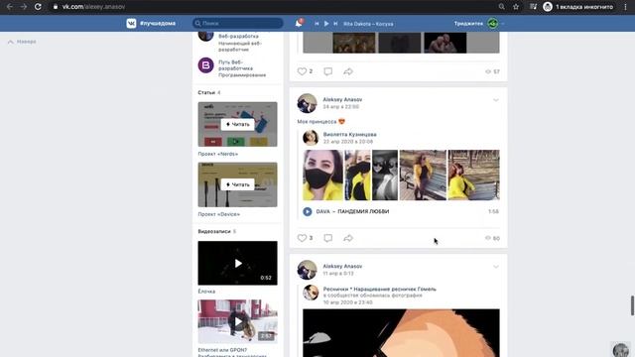
Task: Skip to previous track in header player
Action: click(x=317, y=24)
